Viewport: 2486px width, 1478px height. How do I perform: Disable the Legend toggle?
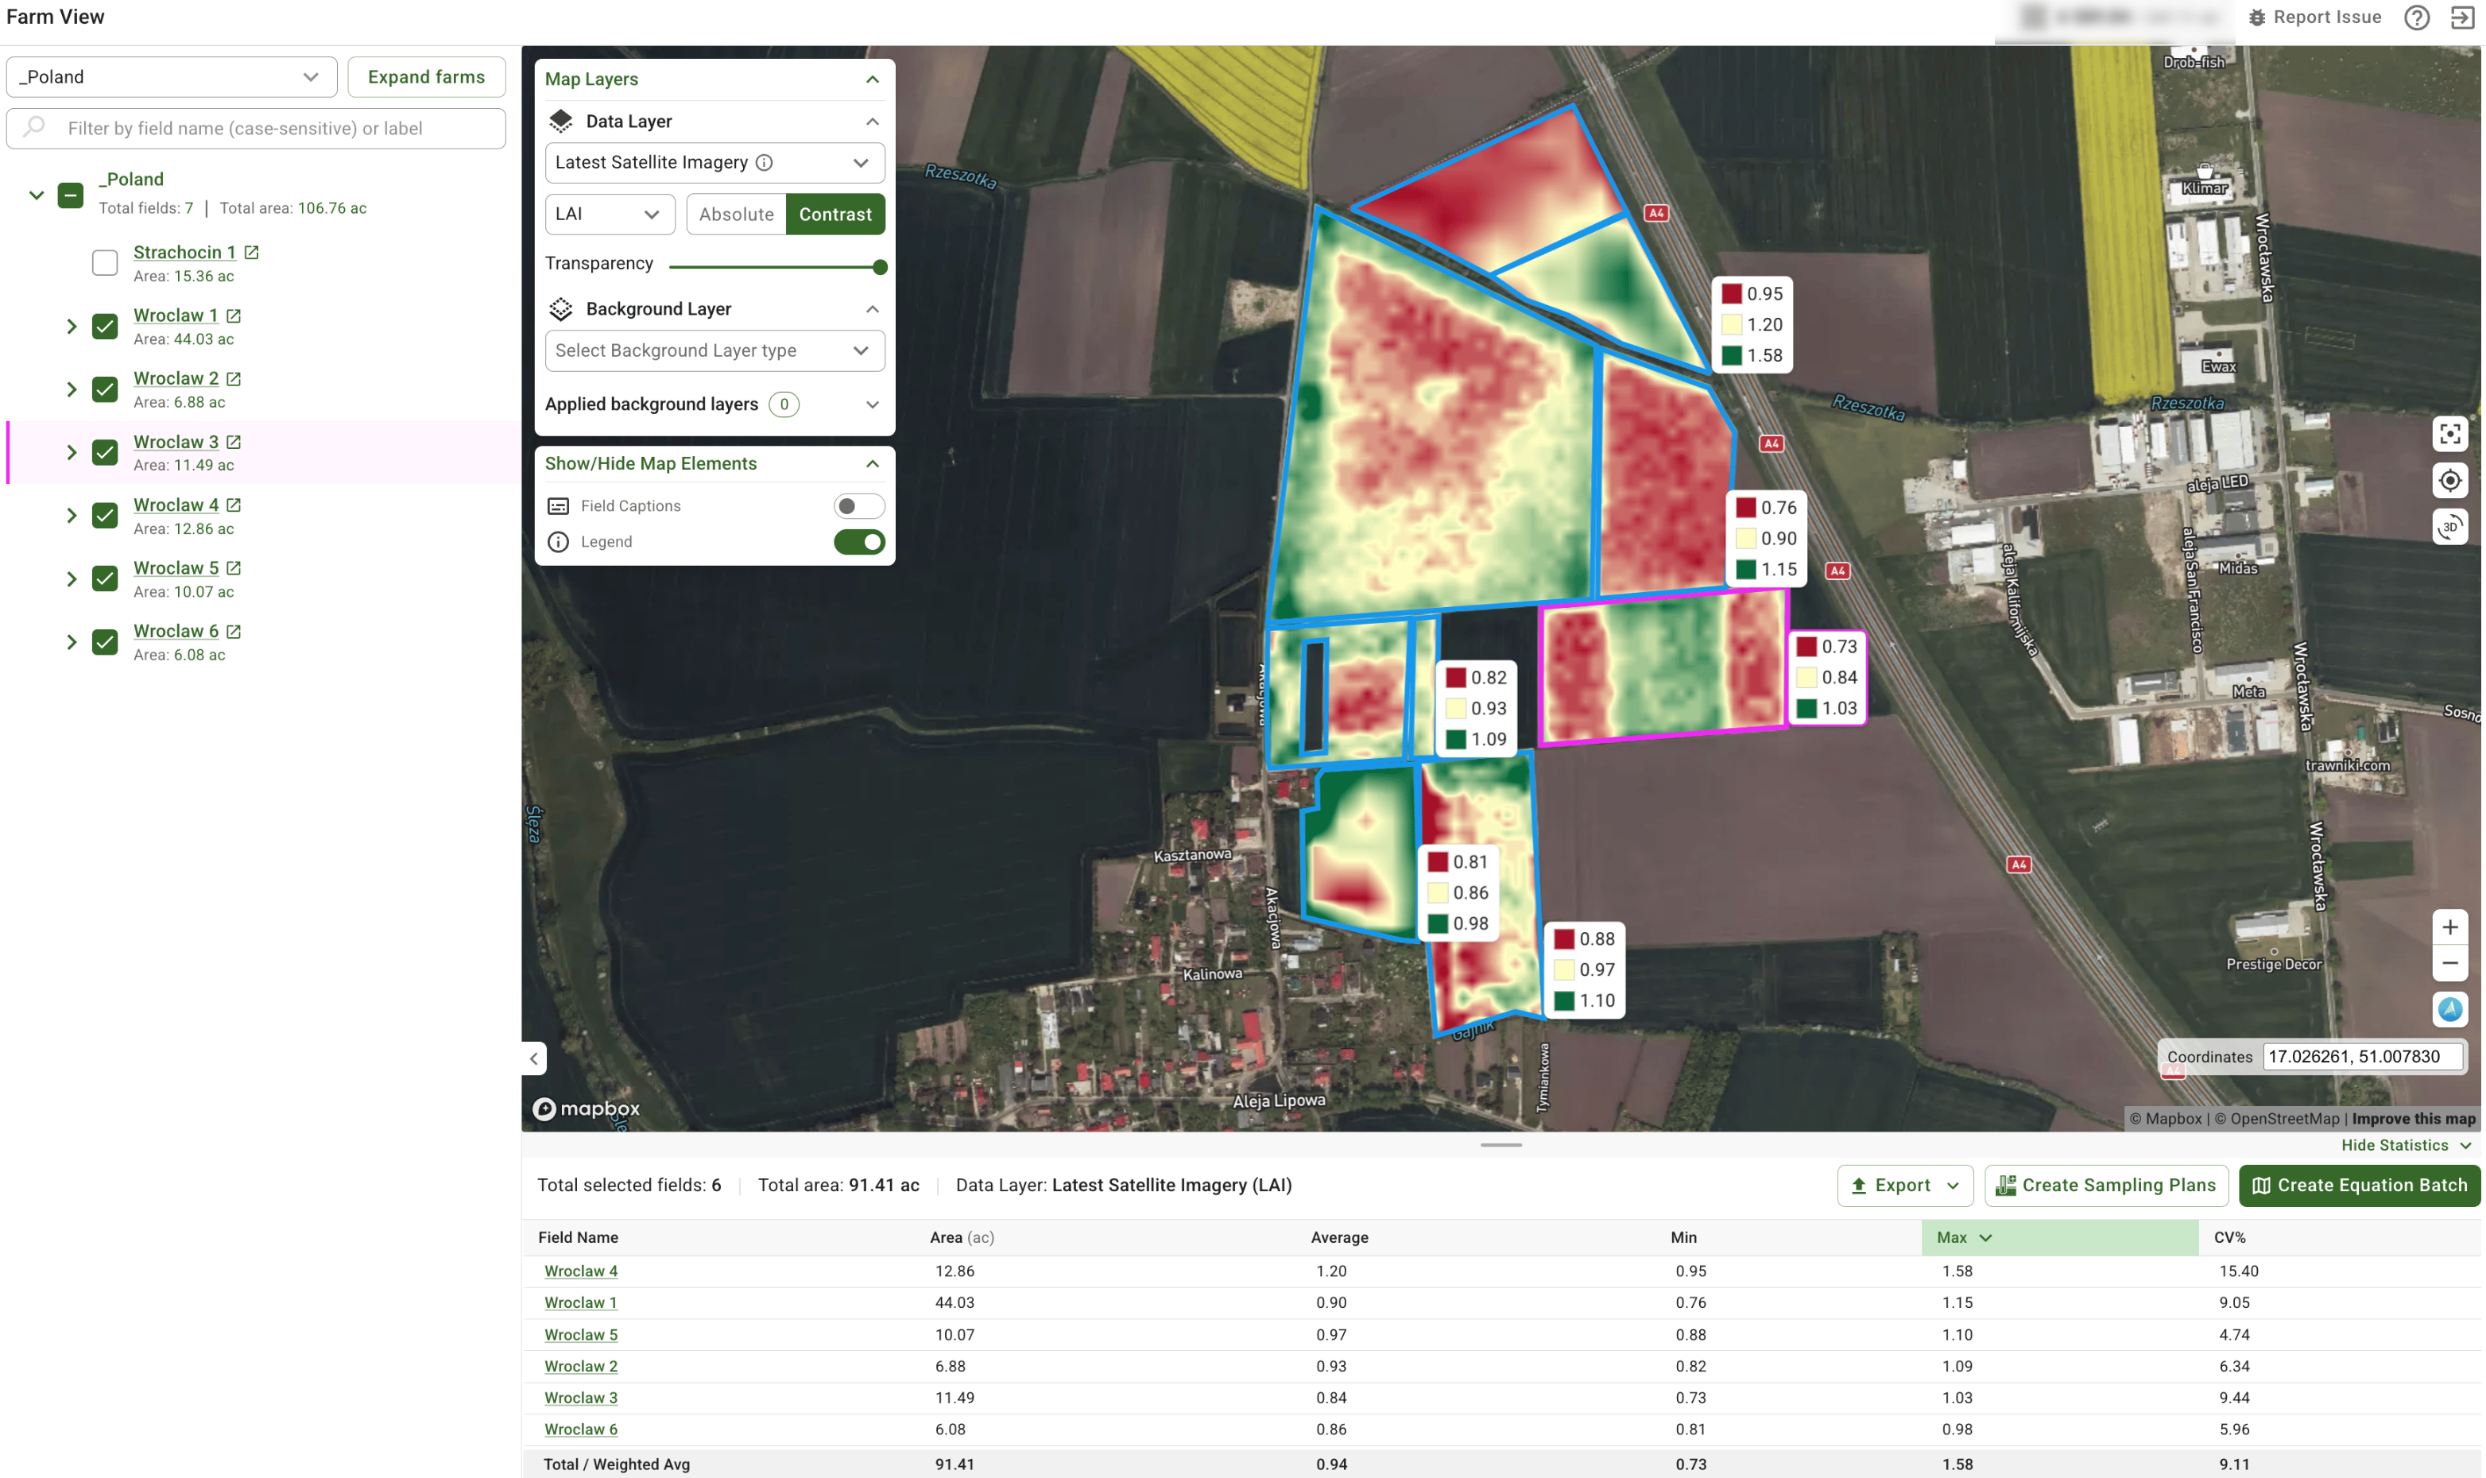858,542
